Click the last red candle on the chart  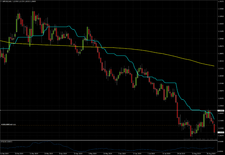214,129
